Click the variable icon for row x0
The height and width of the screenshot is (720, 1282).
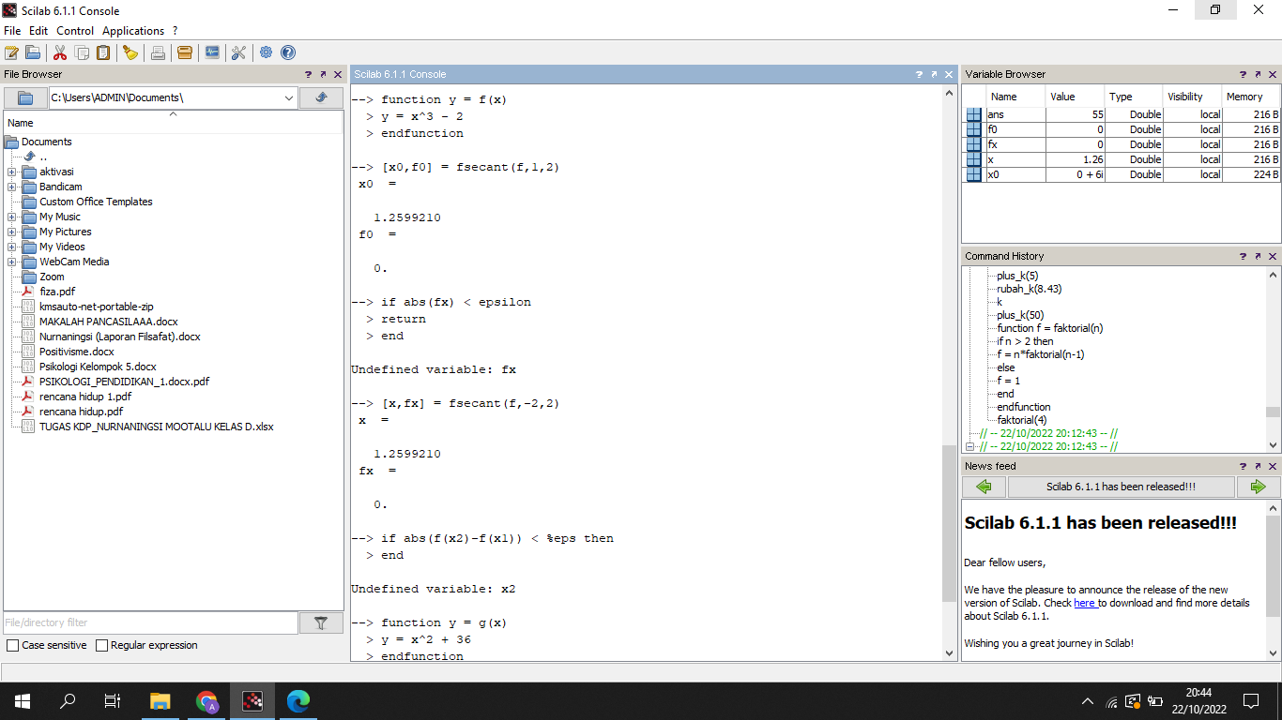click(973, 174)
